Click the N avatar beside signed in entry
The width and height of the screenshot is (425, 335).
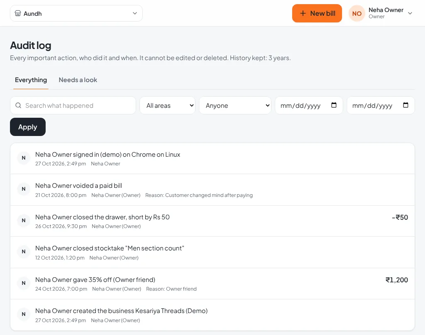tap(24, 158)
